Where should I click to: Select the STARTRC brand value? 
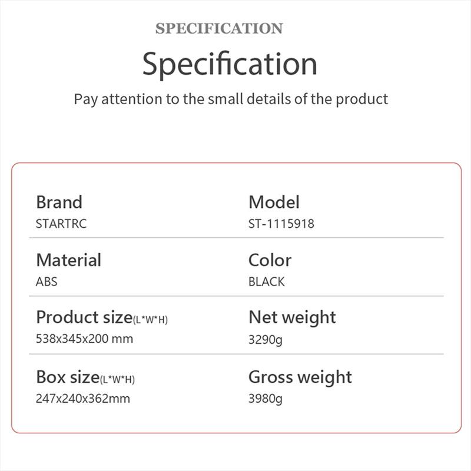pyautogui.click(x=61, y=224)
